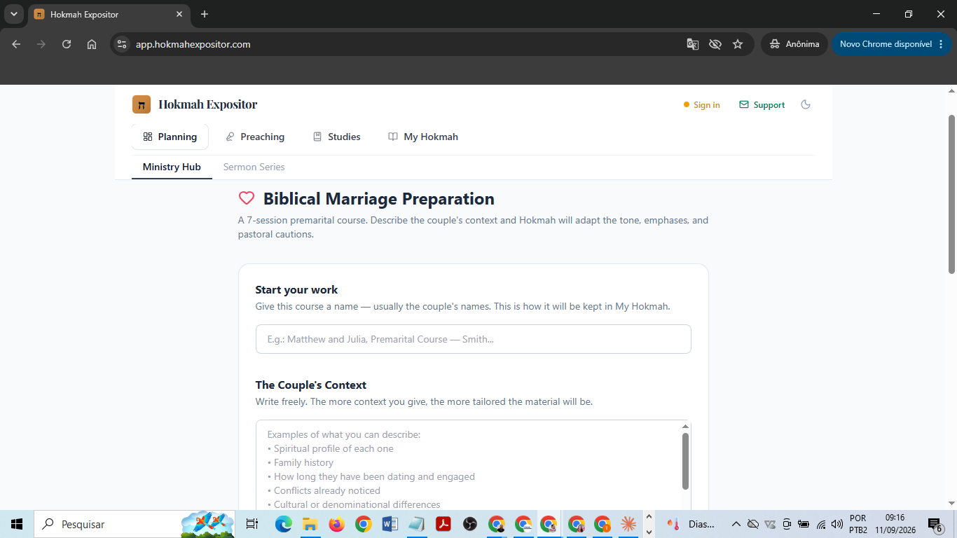Click the course name input field
957x538 pixels.
pyautogui.click(x=474, y=339)
